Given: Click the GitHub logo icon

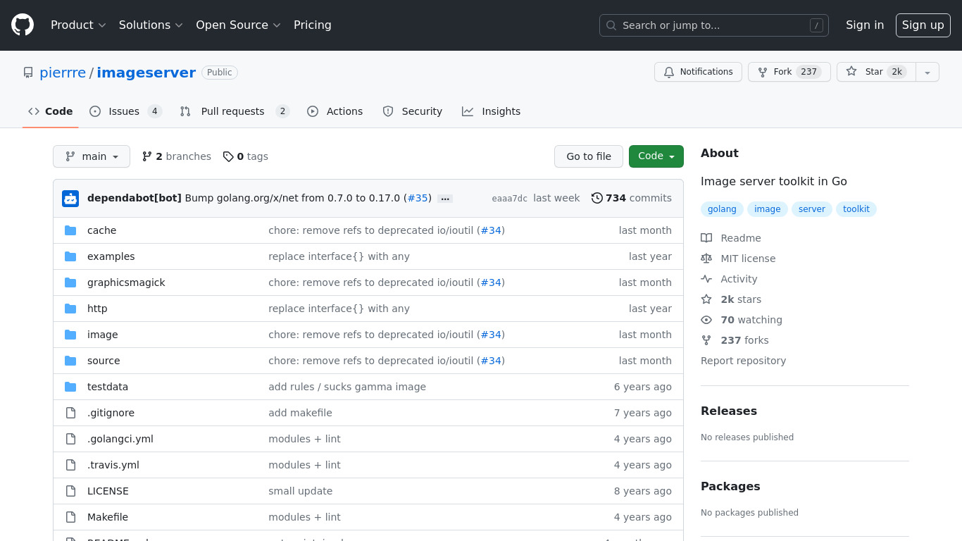Looking at the screenshot, I should (x=23, y=25).
